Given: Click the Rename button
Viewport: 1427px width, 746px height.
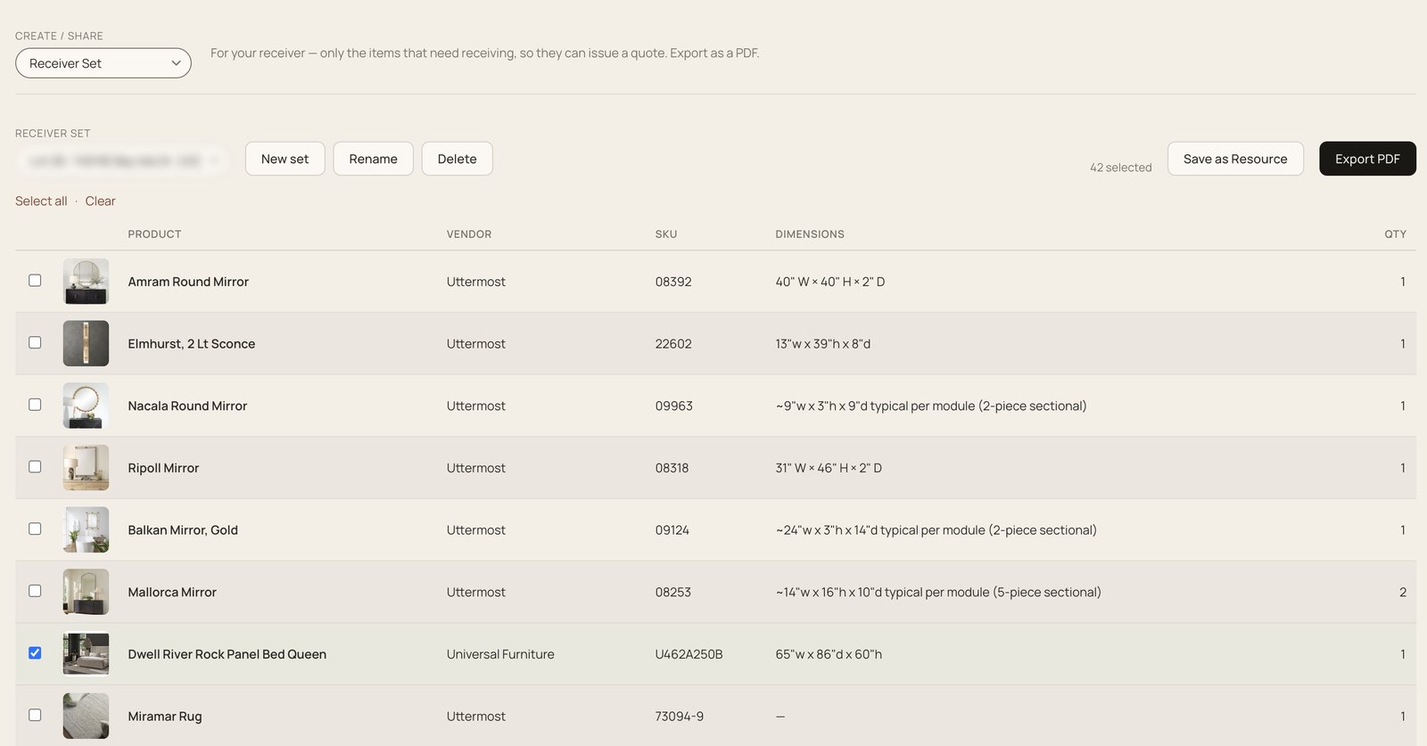Looking at the screenshot, I should tap(373, 159).
